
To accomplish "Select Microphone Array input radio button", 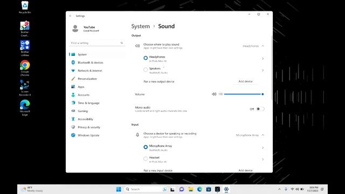I will pyautogui.click(x=146, y=147).
